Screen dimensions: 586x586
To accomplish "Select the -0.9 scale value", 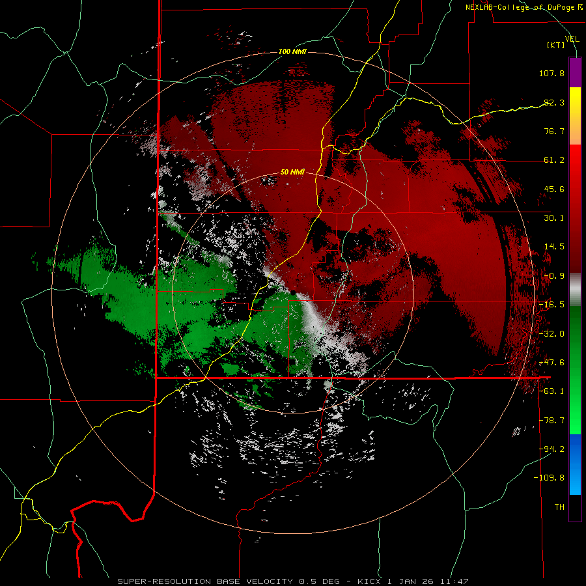I will coord(554,276).
